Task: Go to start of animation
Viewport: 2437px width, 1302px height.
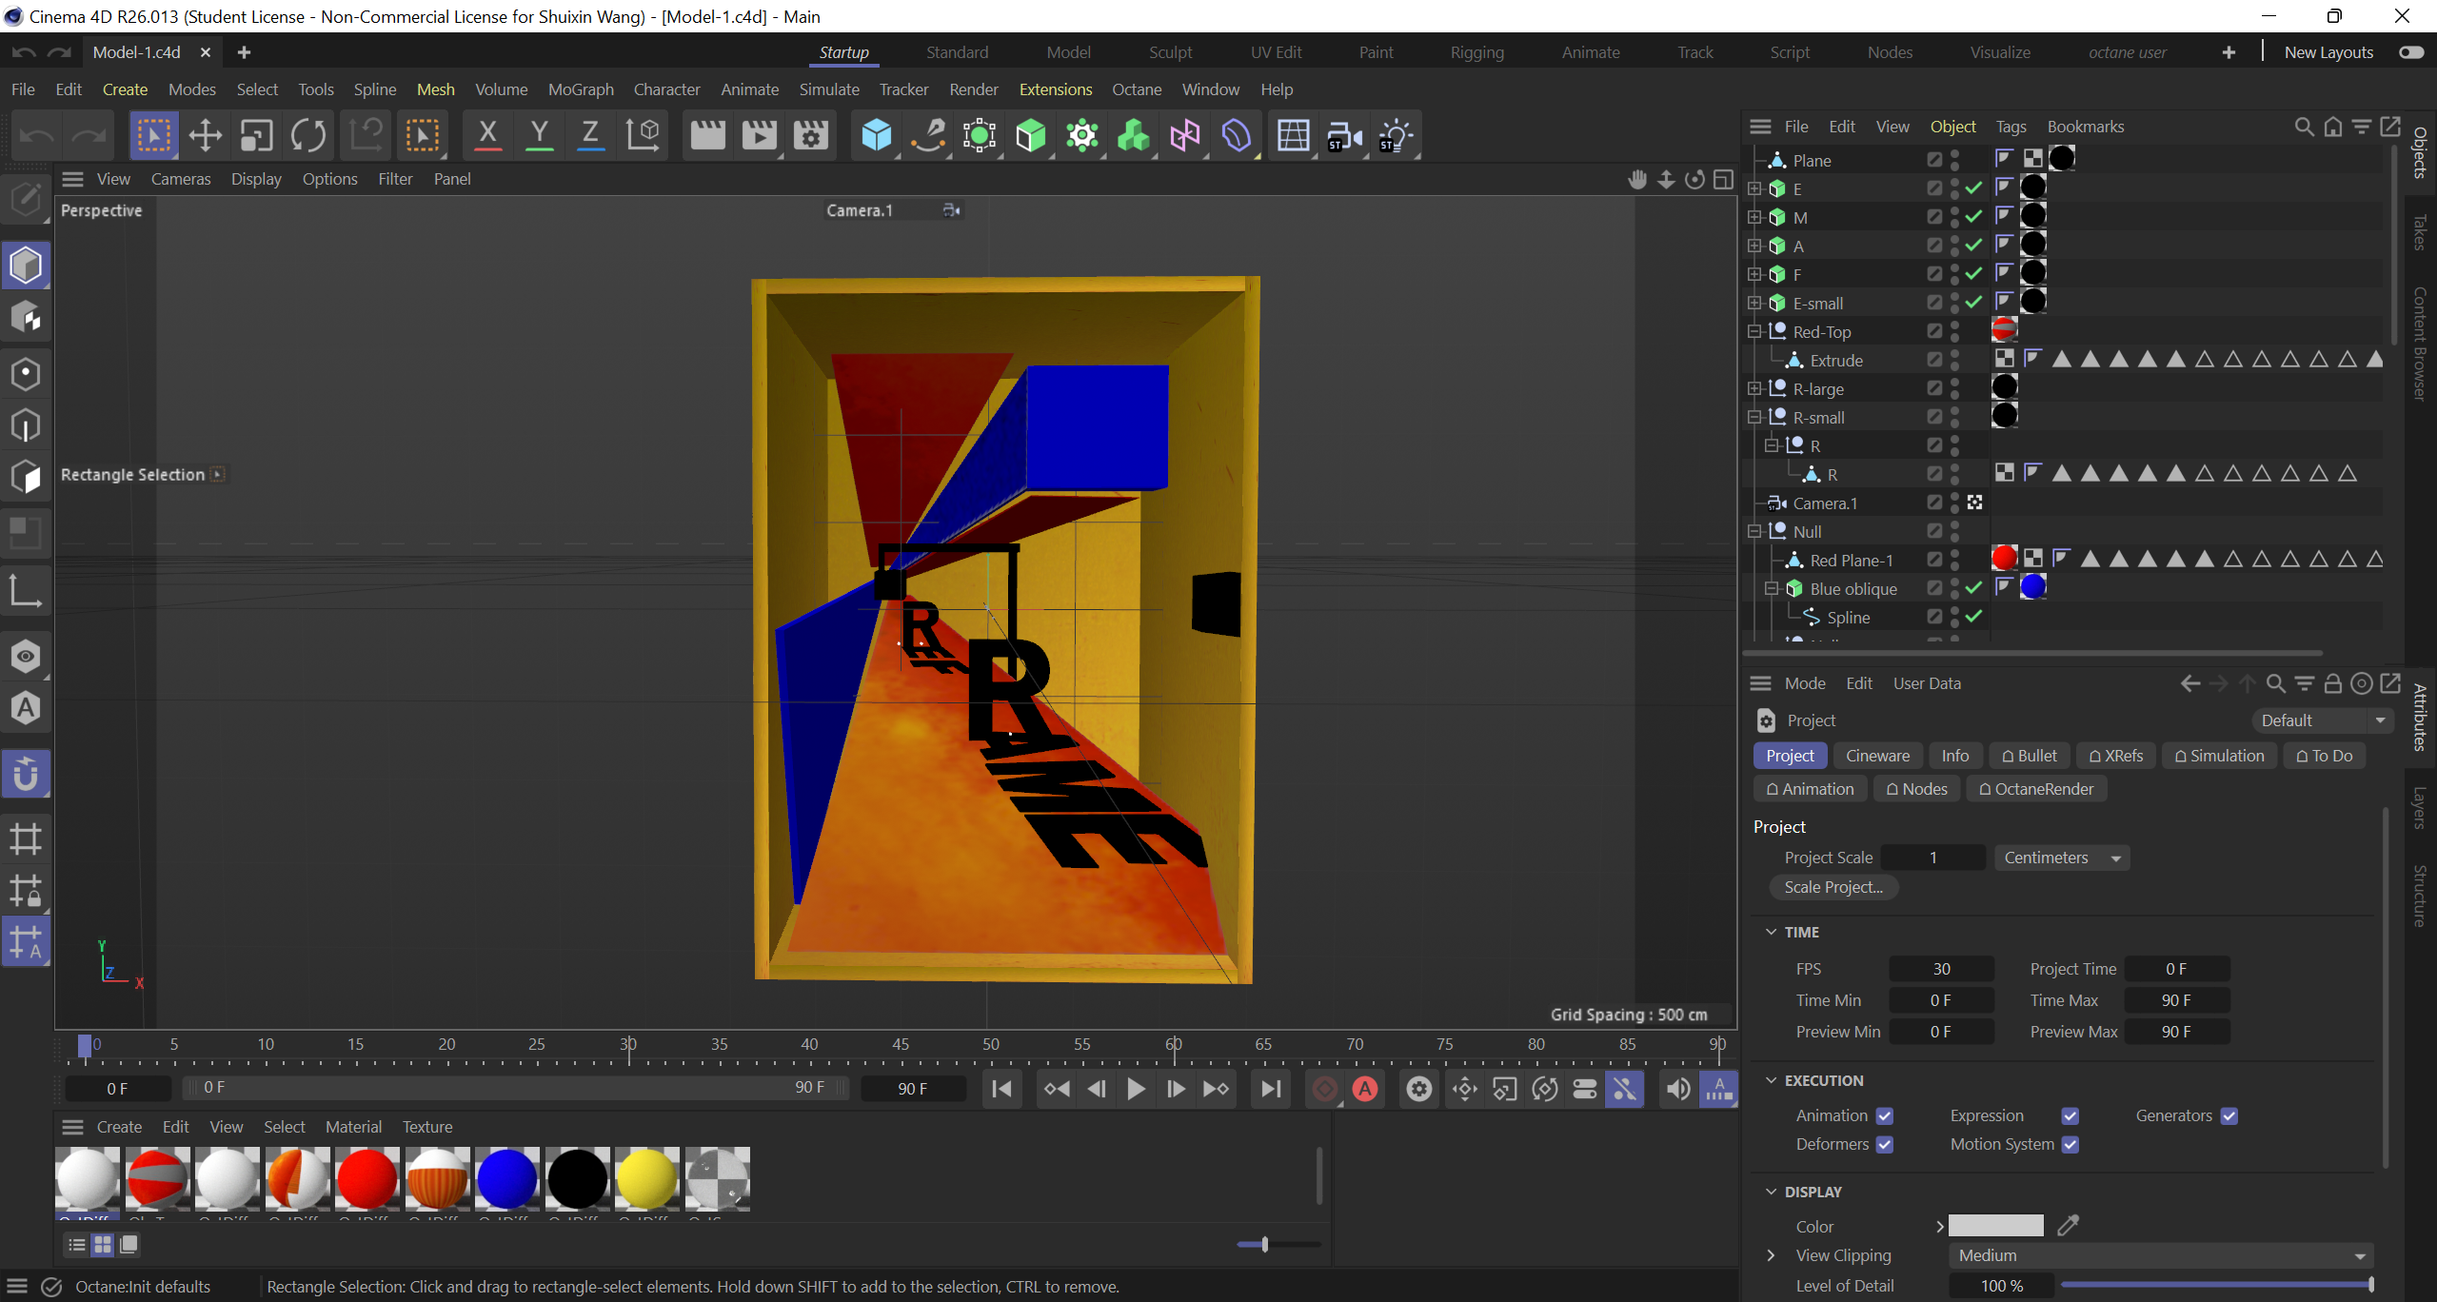Action: coord(1001,1089)
